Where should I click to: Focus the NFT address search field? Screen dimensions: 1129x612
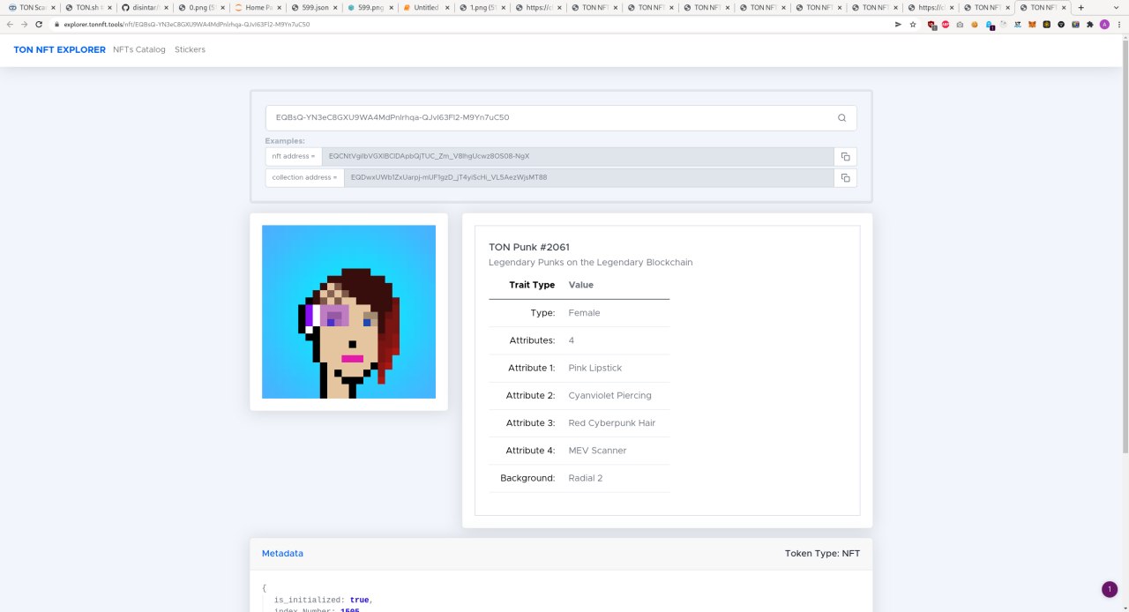coord(561,117)
